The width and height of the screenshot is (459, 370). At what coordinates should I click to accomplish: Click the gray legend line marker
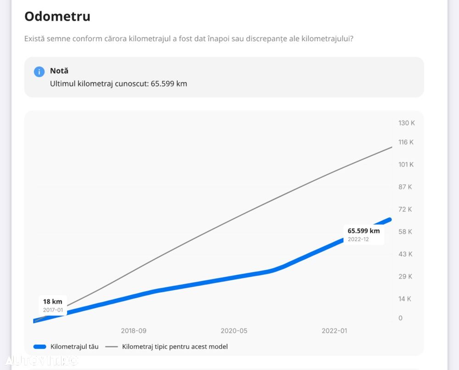(x=112, y=347)
